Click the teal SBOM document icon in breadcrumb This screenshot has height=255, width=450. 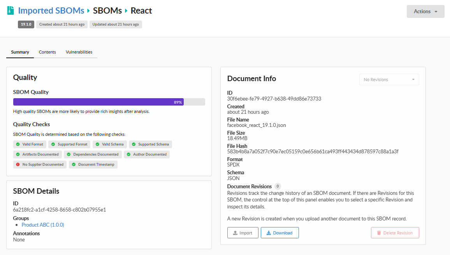pyautogui.click(x=11, y=10)
